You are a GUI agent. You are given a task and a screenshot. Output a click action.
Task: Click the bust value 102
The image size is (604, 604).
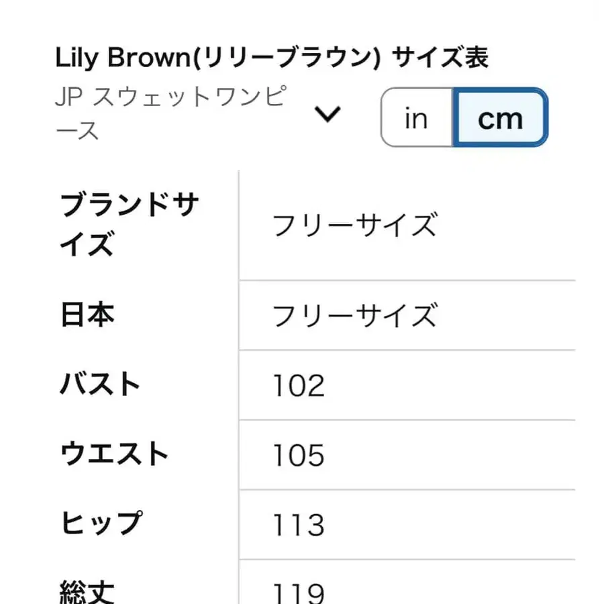[x=299, y=385]
